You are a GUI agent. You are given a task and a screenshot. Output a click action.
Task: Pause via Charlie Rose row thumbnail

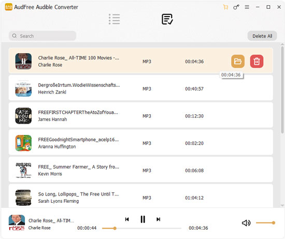23,62
